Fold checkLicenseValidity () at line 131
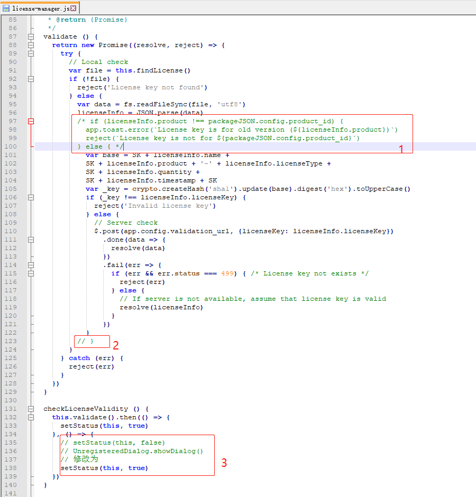Screen dimensions: 476x497 [31, 409]
